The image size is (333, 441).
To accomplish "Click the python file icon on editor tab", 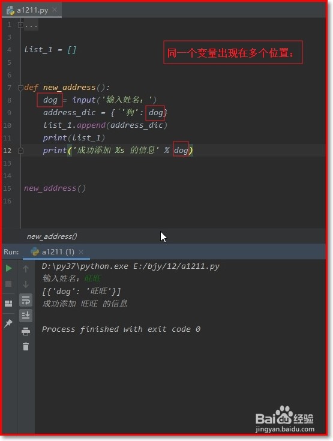I will (x=11, y=10).
